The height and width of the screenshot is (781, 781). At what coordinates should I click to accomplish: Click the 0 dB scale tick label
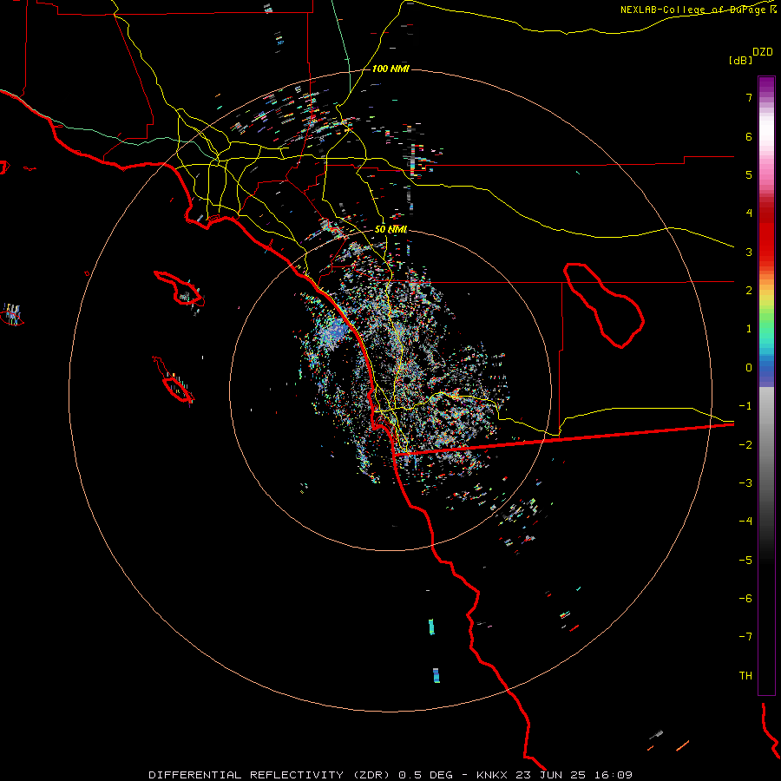pyautogui.click(x=749, y=368)
